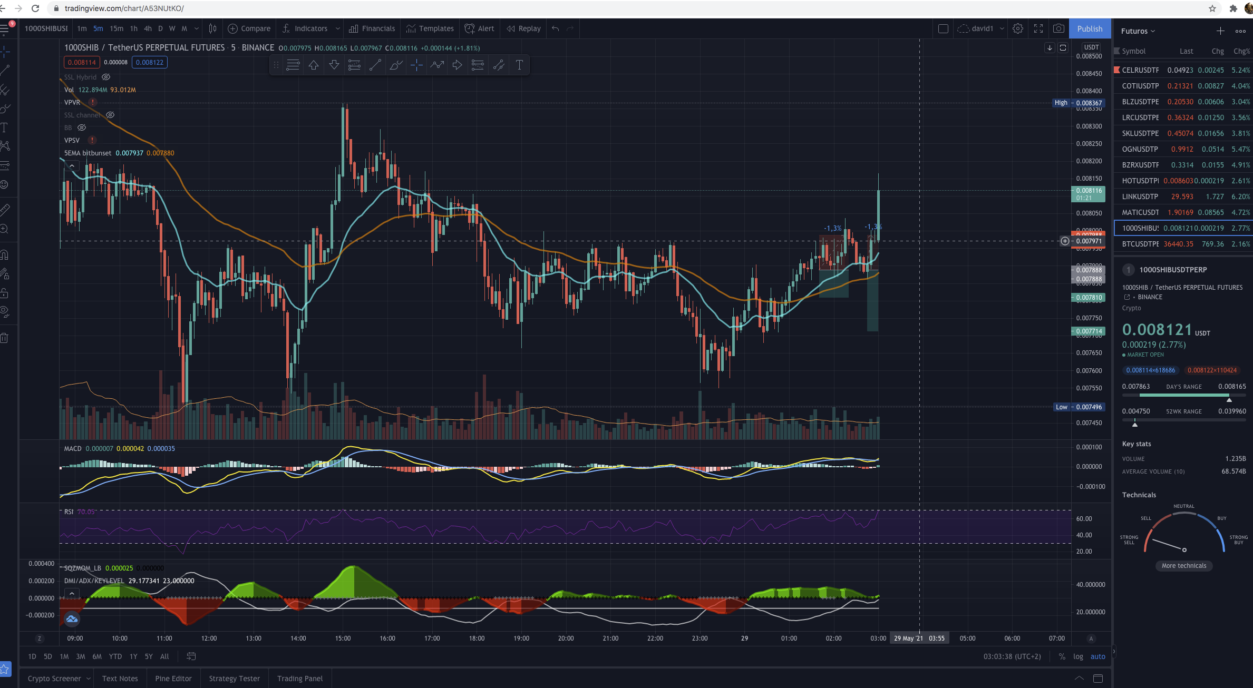Toggle percent scale button
Image resolution: width=1253 pixels, height=688 pixels.
pos(1062,656)
